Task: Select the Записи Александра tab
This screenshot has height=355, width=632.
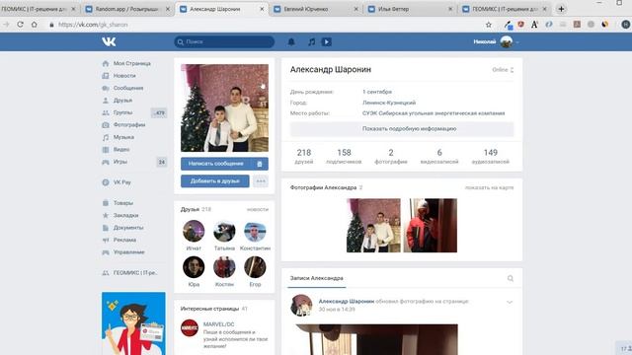Action: [316, 278]
